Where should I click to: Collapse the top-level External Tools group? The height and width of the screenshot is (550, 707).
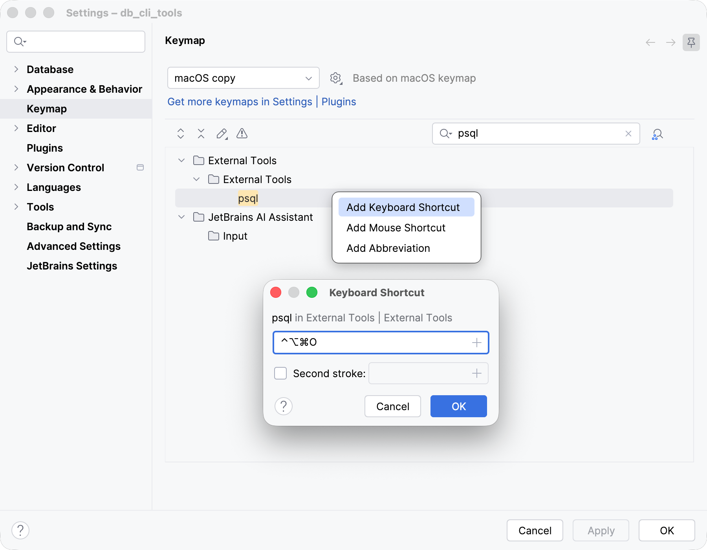click(x=181, y=160)
